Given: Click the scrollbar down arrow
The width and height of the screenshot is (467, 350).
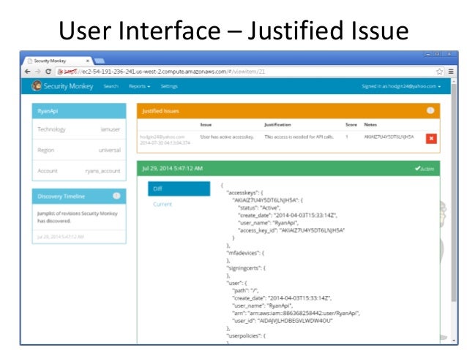Looking at the screenshot, I should pyautogui.click(x=454, y=341).
